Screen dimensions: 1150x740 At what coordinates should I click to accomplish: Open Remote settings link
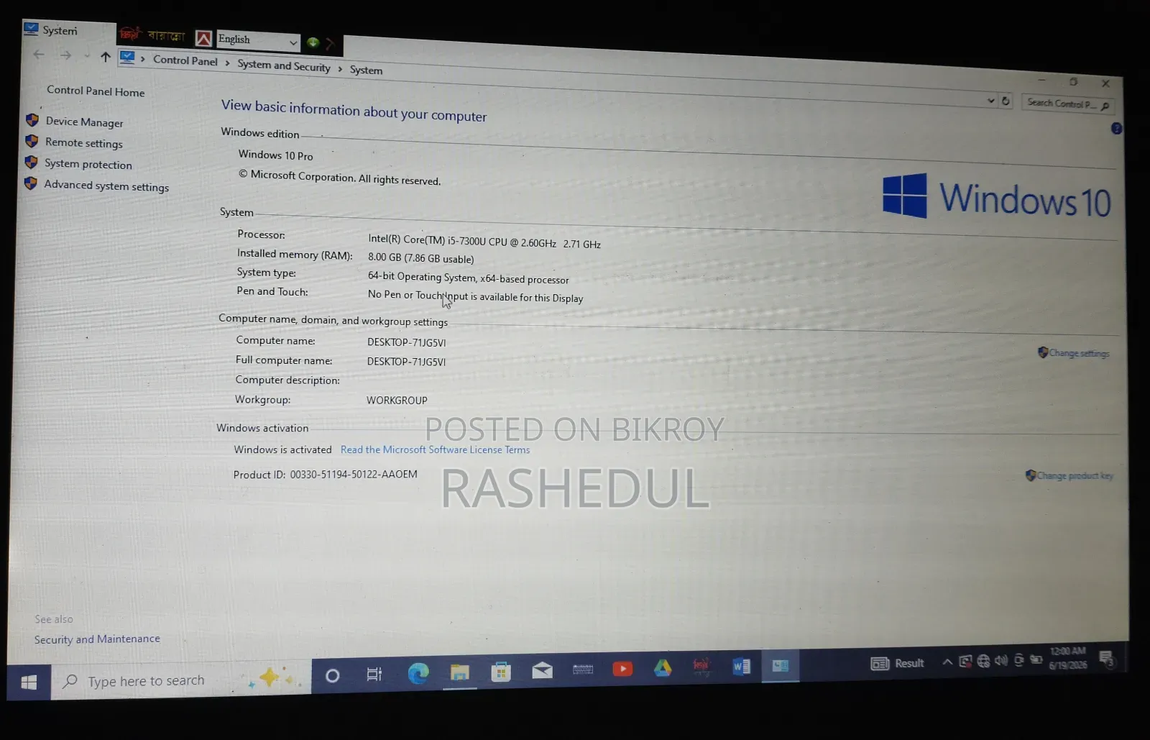click(83, 143)
